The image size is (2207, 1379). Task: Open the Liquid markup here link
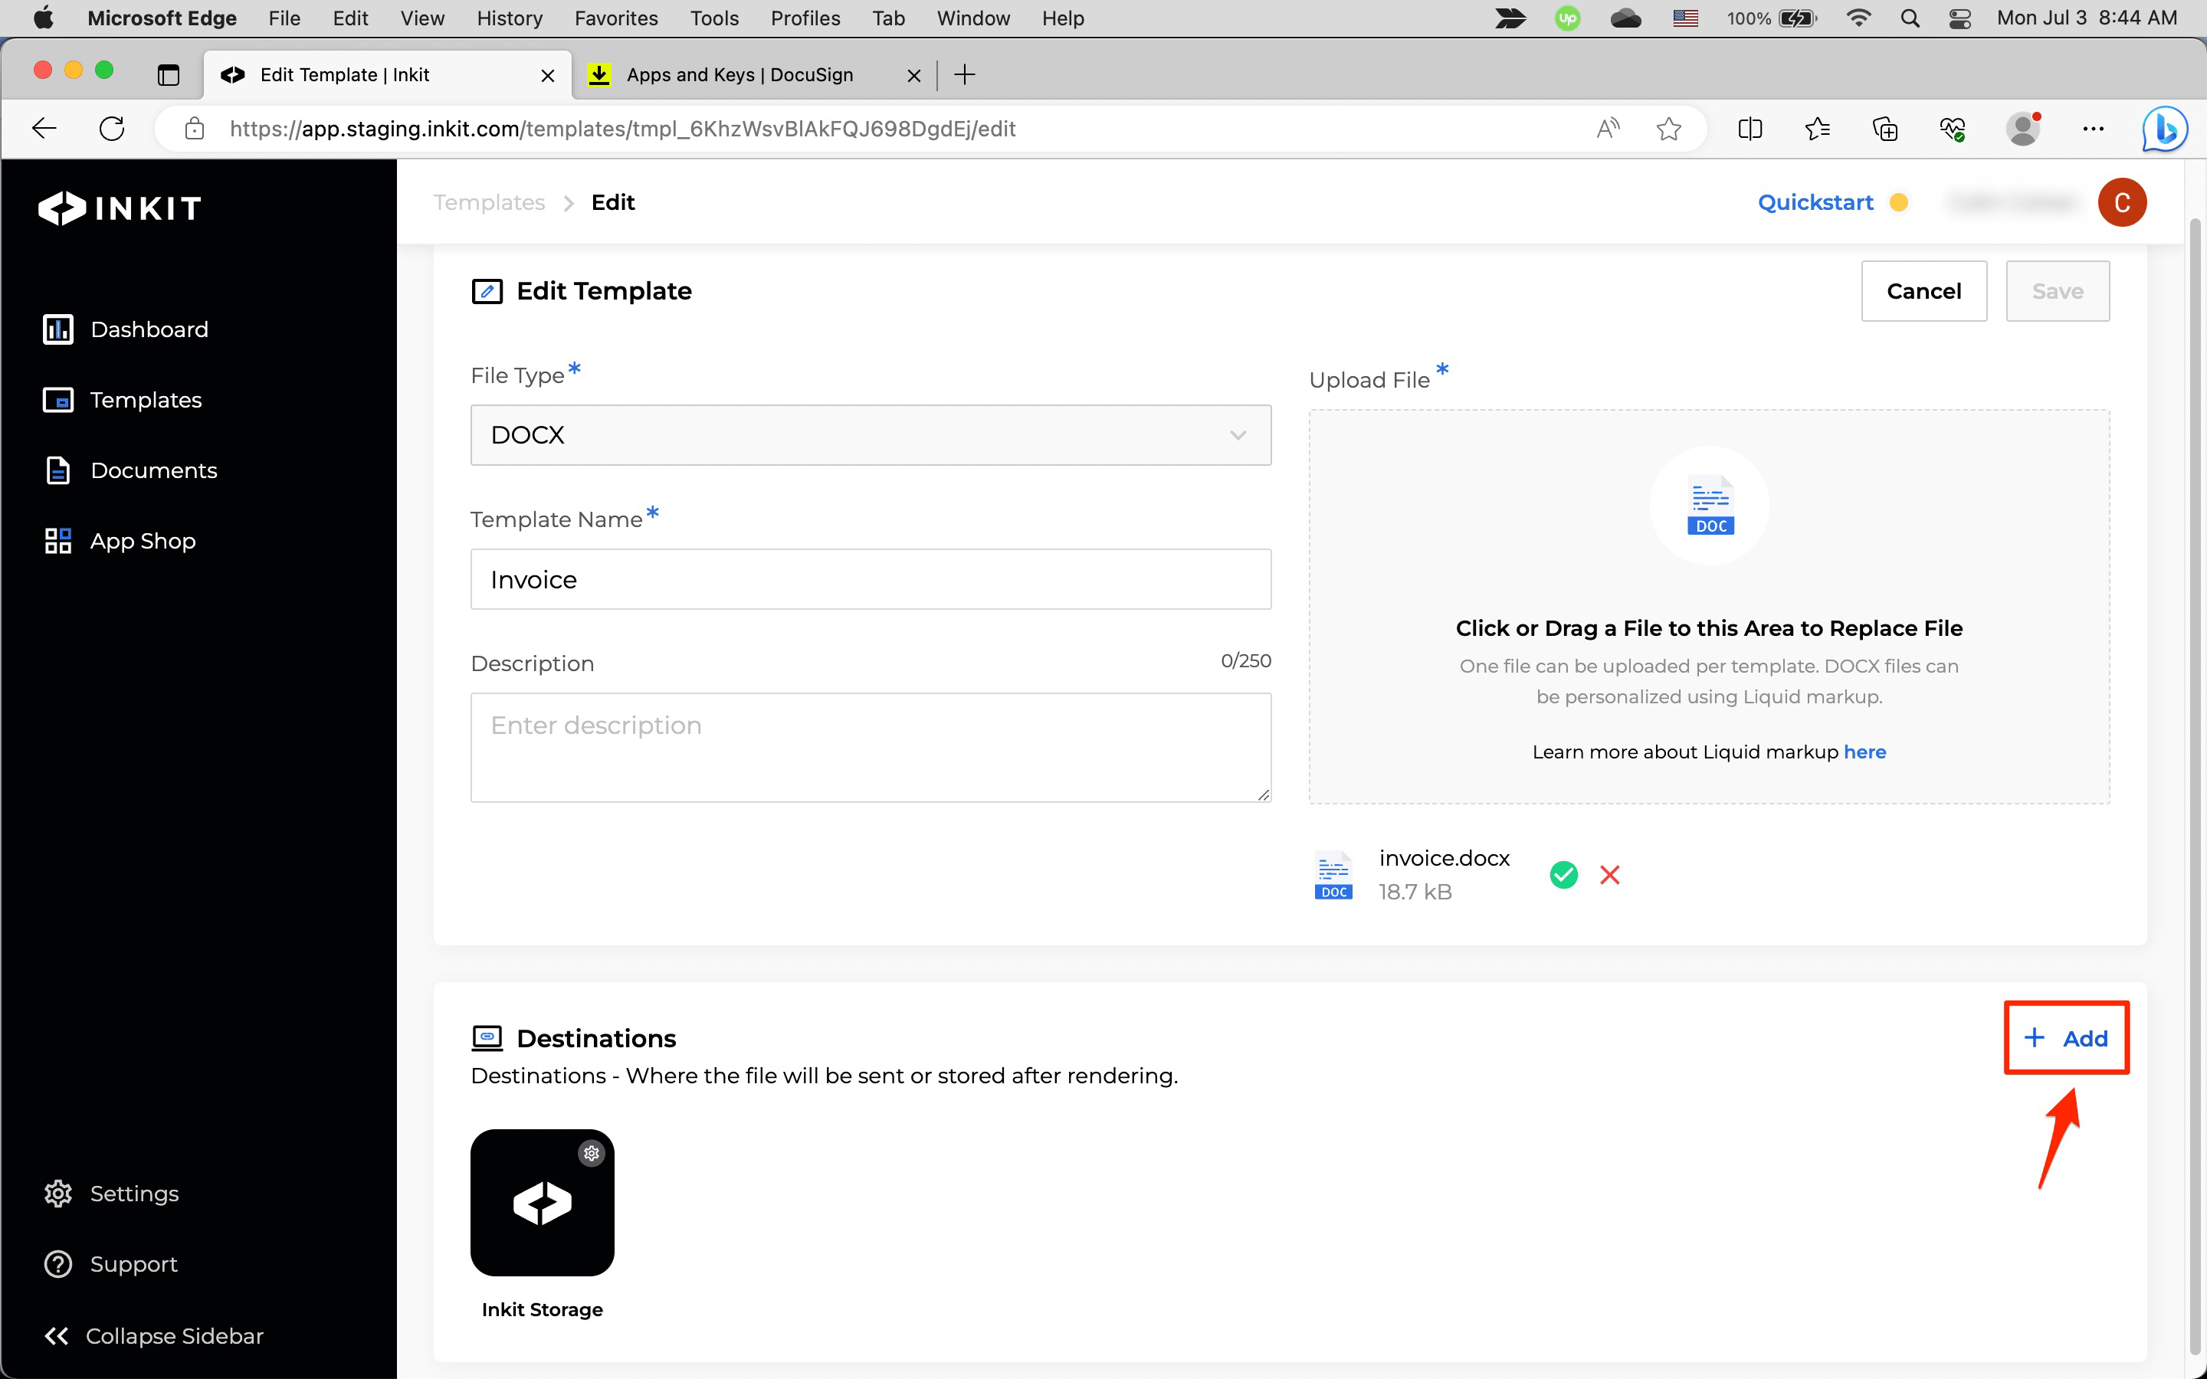coord(1865,752)
